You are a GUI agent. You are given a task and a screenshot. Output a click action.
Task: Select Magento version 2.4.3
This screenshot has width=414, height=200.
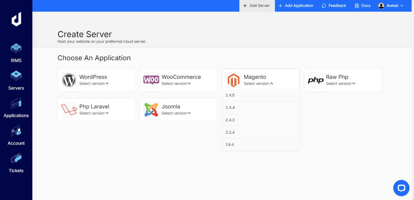261,120
